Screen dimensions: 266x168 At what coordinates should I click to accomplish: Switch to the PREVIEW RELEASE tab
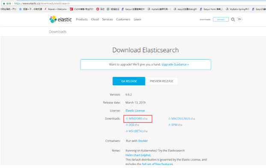point(161,81)
